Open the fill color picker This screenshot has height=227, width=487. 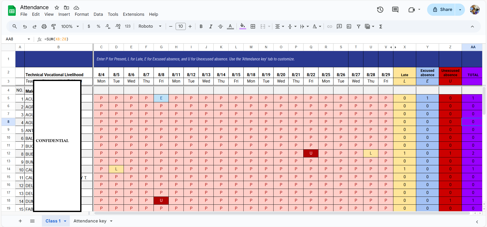point(243,26)
